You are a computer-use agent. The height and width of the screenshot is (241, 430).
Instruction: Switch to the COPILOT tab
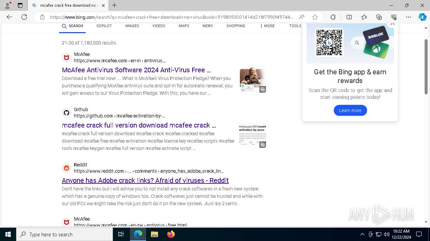tap(104, 26)
